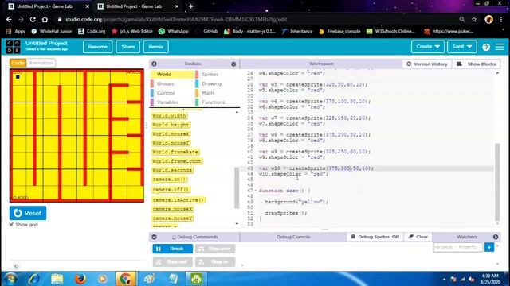Open Chrome taskbar icon
This screenshot has height=286, width=510.
[126, 279]
